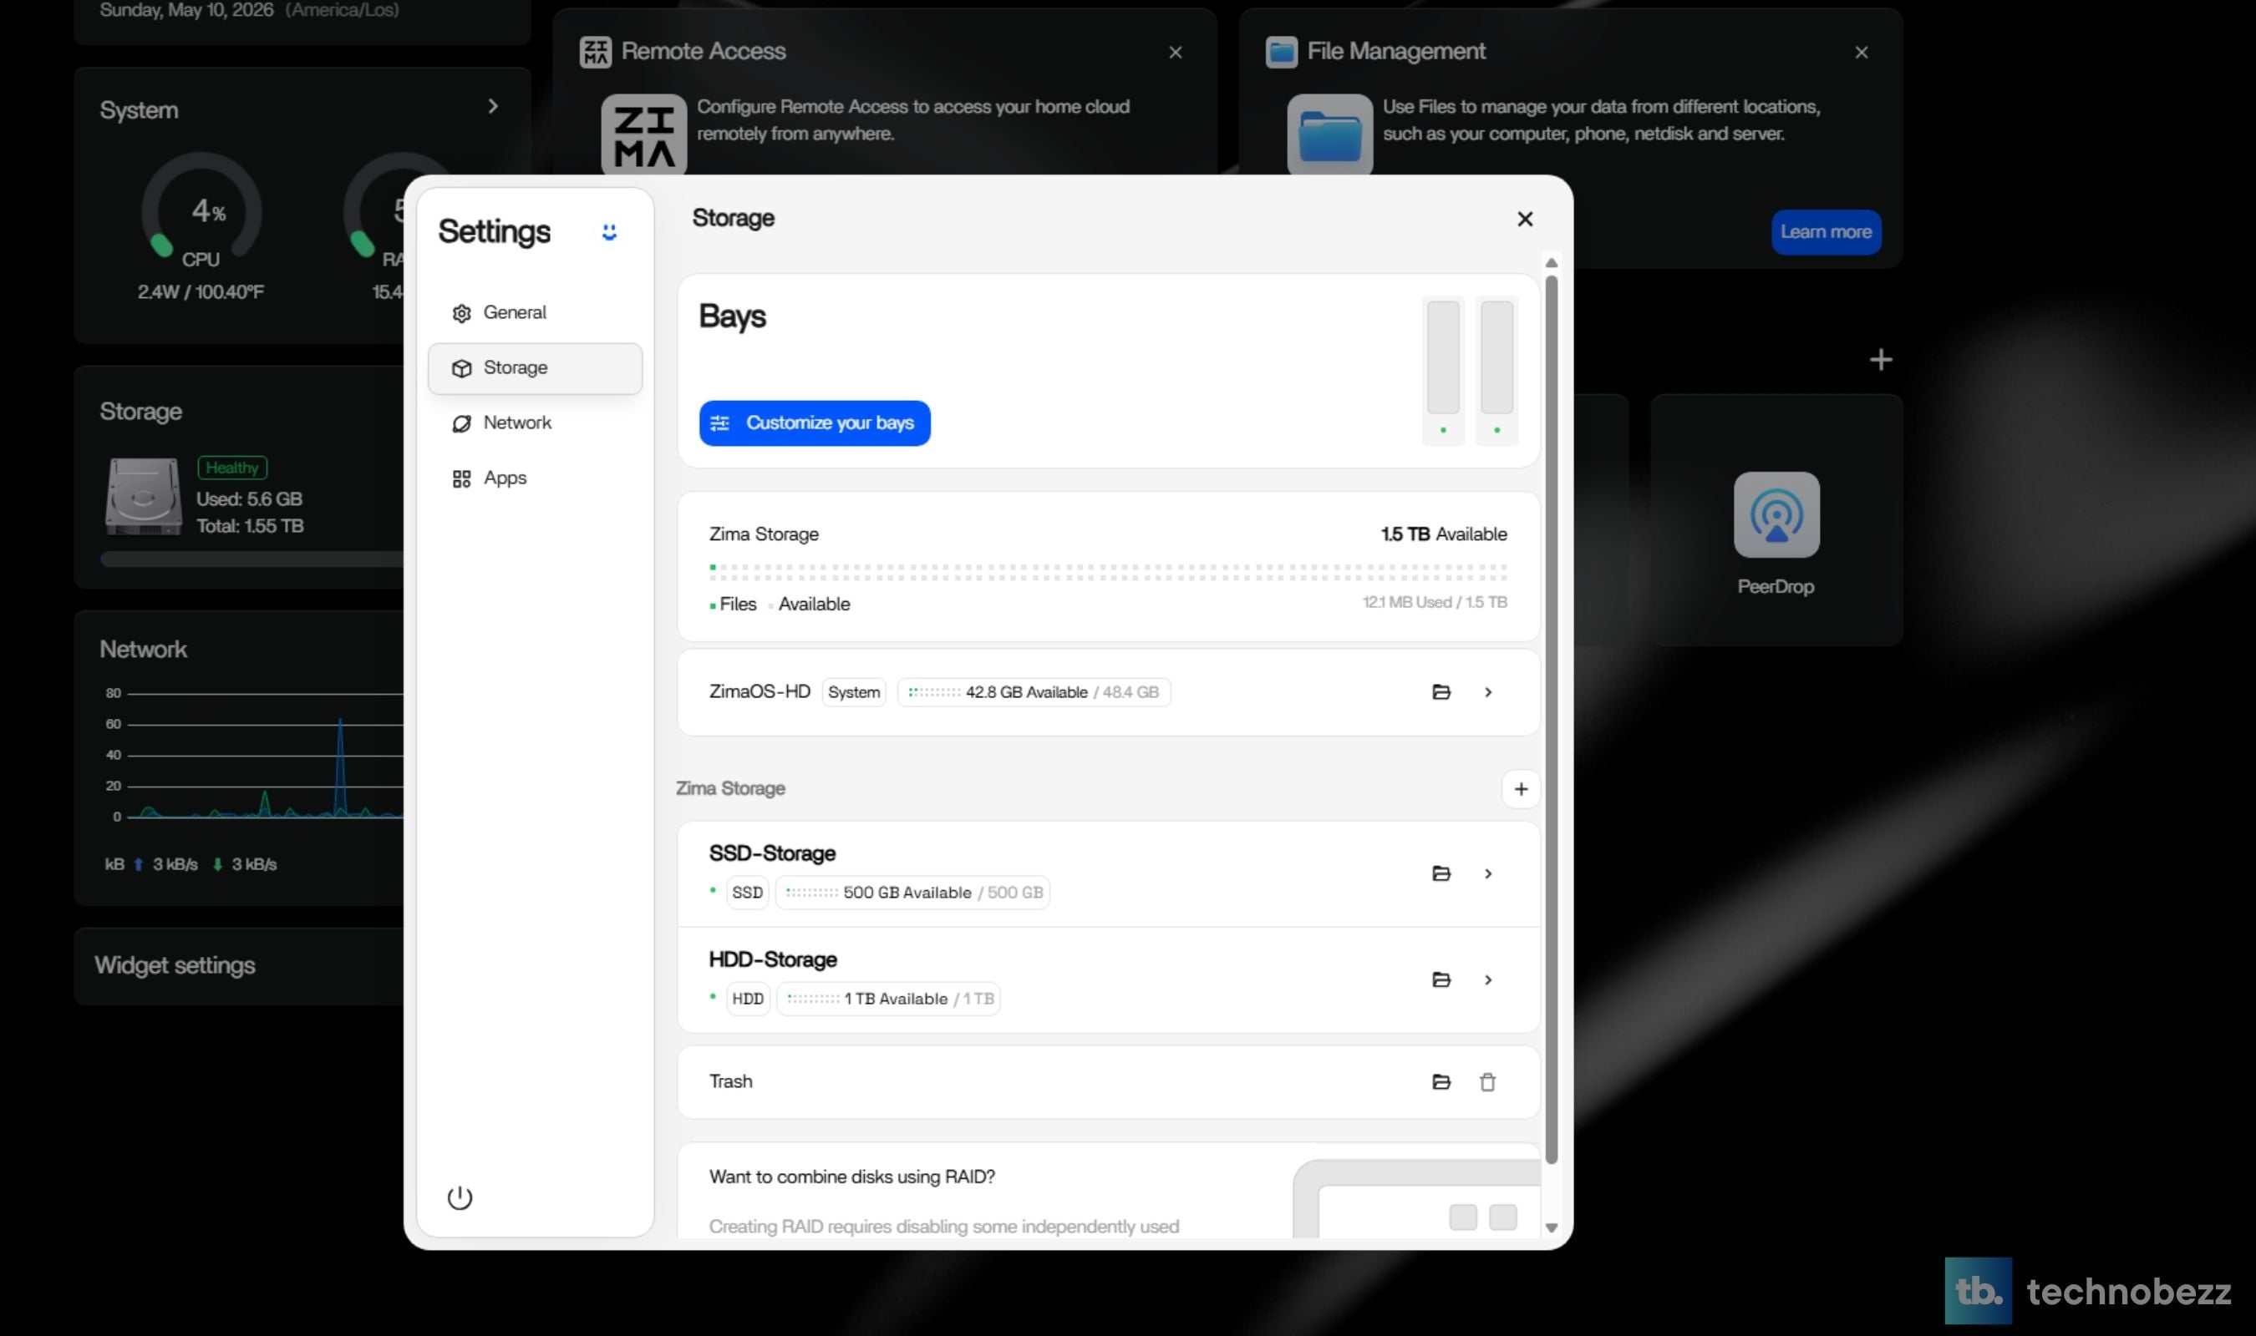
Task: Open SSD-Storage folder icon
Action: click(1441, 873)
